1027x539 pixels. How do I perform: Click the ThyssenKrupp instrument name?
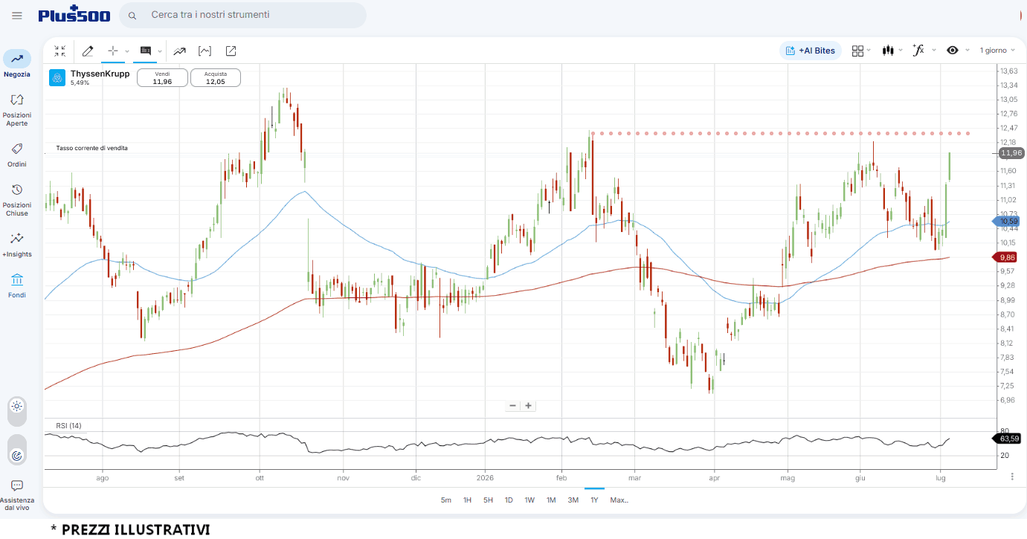coord(100,74)
